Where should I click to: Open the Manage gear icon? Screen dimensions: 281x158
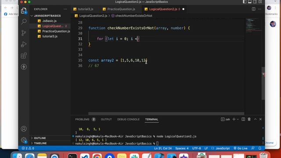[24, 140]
